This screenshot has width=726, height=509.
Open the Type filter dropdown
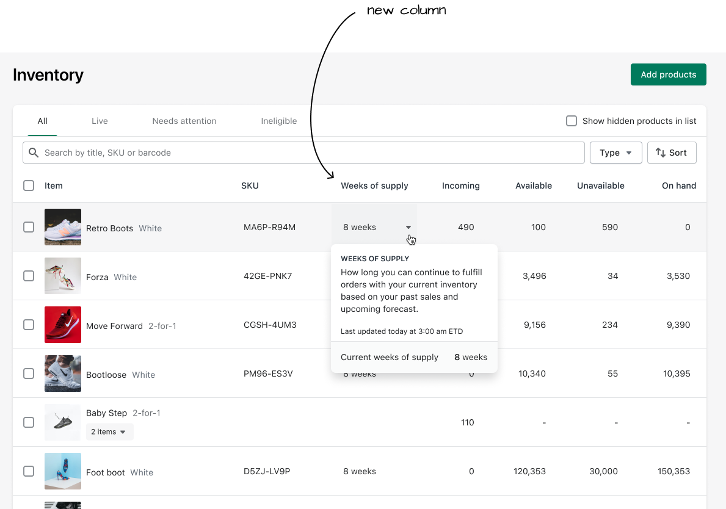(615, 153)
